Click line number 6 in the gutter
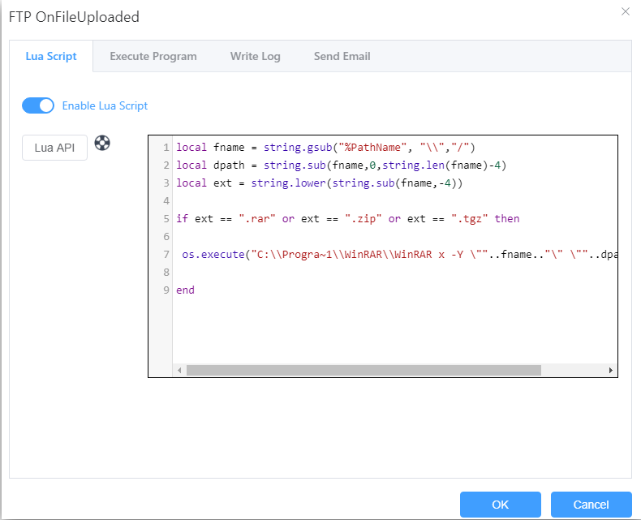 pyautogui.click(x=166, y=236)
